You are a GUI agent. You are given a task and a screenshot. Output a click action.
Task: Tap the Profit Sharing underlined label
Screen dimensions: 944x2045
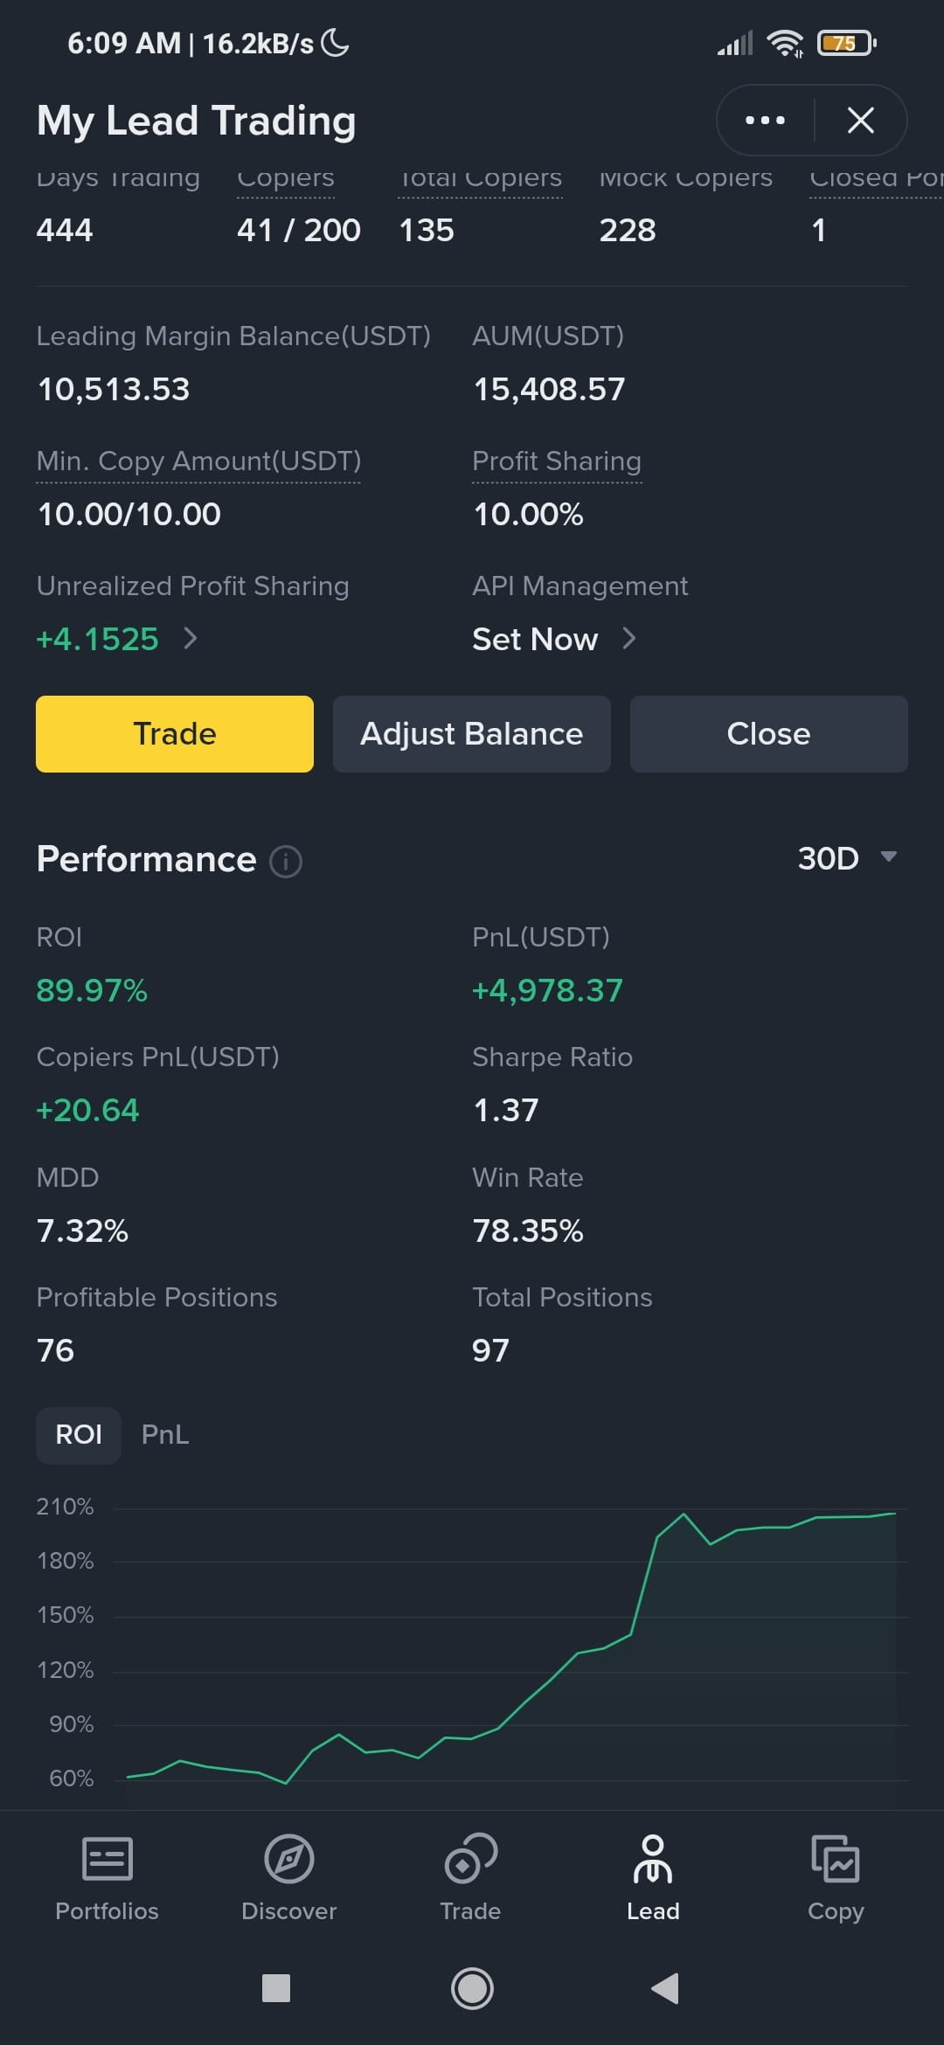coord(557,461)
